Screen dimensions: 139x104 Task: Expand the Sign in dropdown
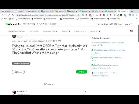coord(128,25)
